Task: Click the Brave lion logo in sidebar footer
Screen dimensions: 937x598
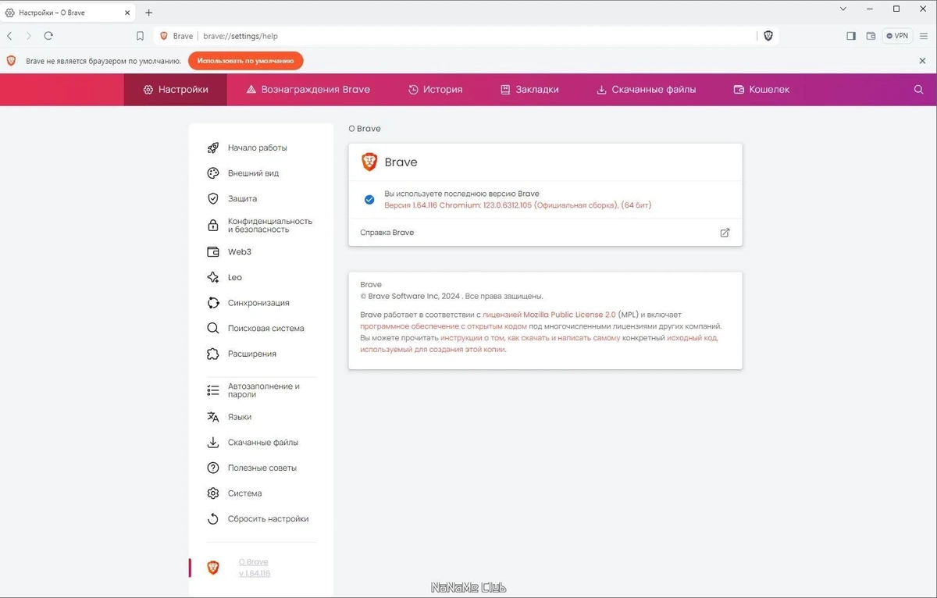Action: (x=212, y=568)
